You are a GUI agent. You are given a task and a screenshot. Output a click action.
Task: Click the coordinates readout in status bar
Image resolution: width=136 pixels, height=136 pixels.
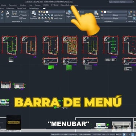[104, 135]
